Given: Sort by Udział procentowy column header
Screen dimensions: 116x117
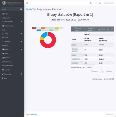Looking at the screenshot, I should coord(106,39).
